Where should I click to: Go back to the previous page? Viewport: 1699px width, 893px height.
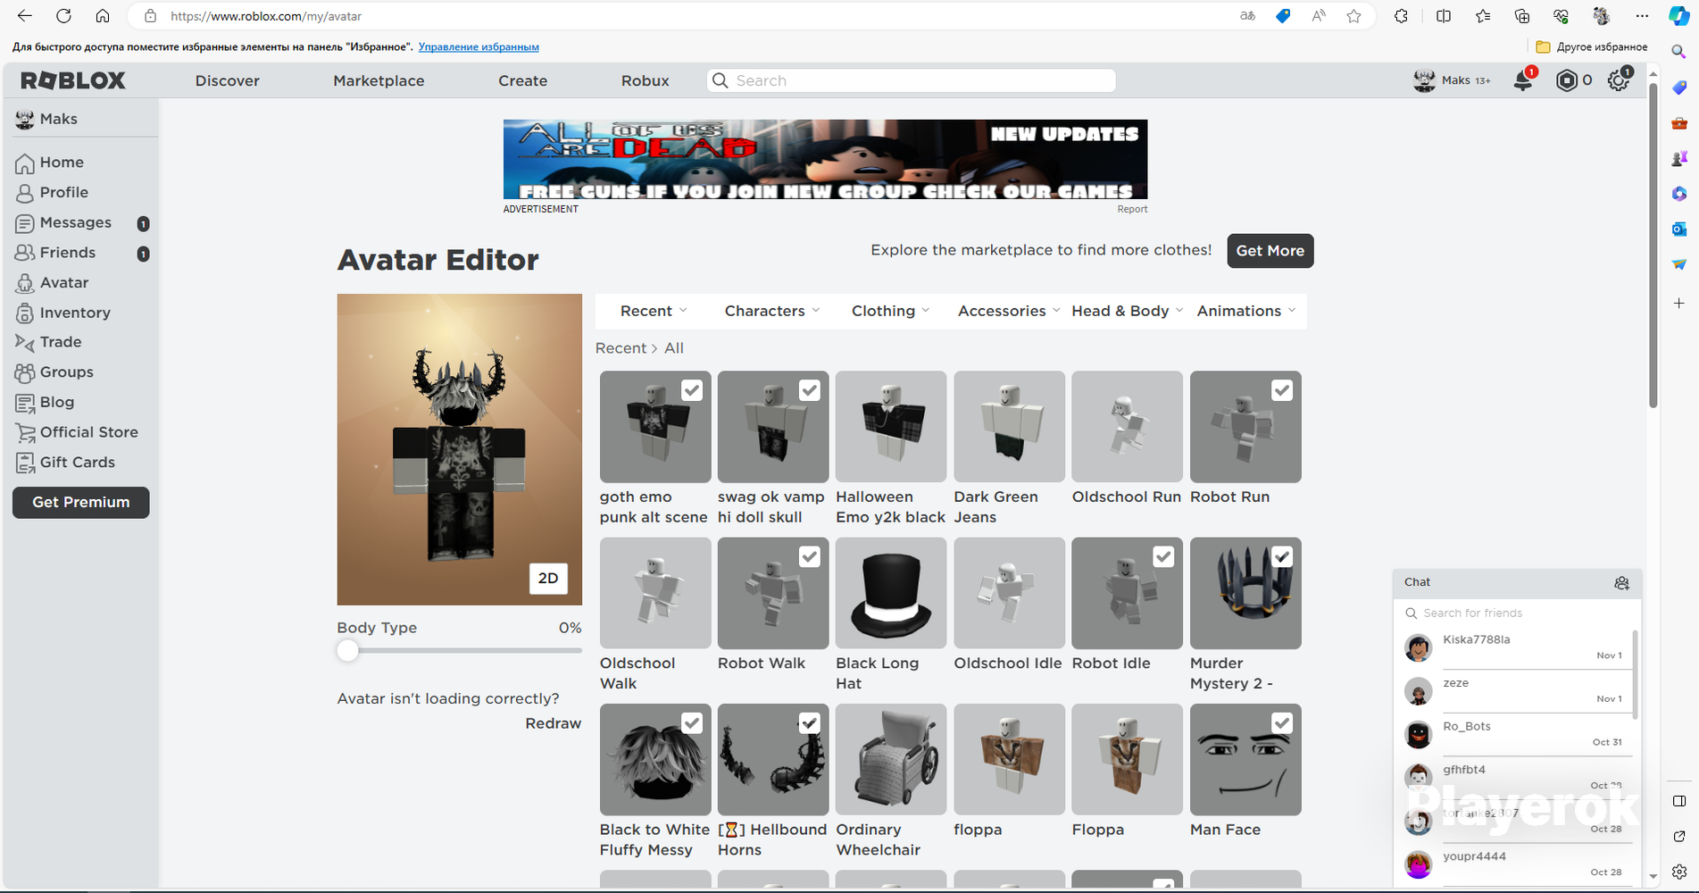[25, 16]
